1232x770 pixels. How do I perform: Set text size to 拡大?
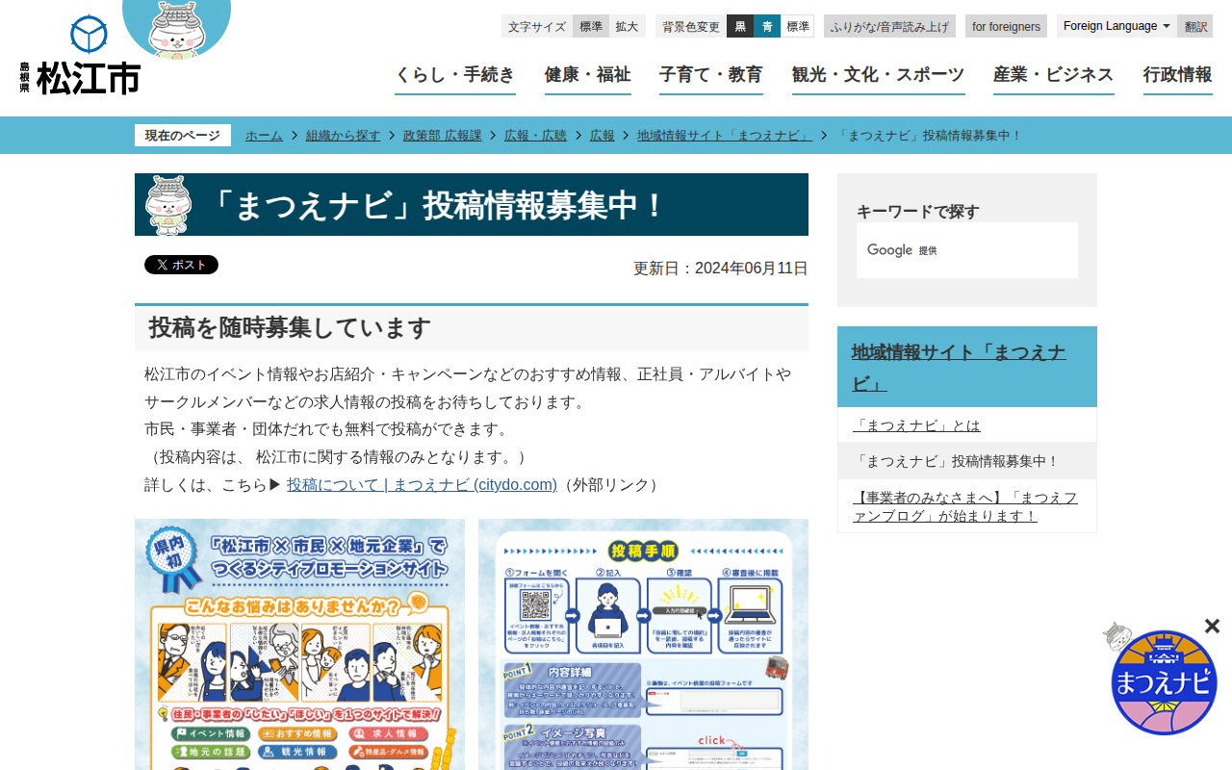(628, 26)
